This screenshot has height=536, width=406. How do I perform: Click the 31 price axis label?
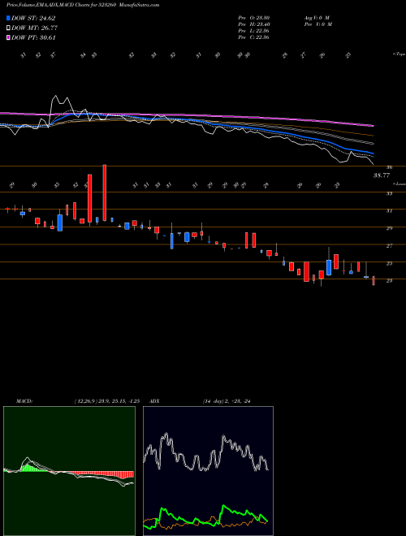click(389, 211)
